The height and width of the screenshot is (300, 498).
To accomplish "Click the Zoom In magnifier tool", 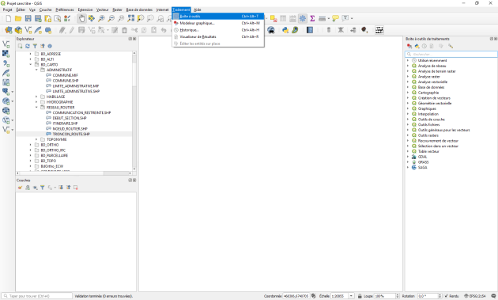I will point(101,18).
